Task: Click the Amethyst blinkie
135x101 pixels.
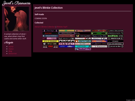Action: 50,31
